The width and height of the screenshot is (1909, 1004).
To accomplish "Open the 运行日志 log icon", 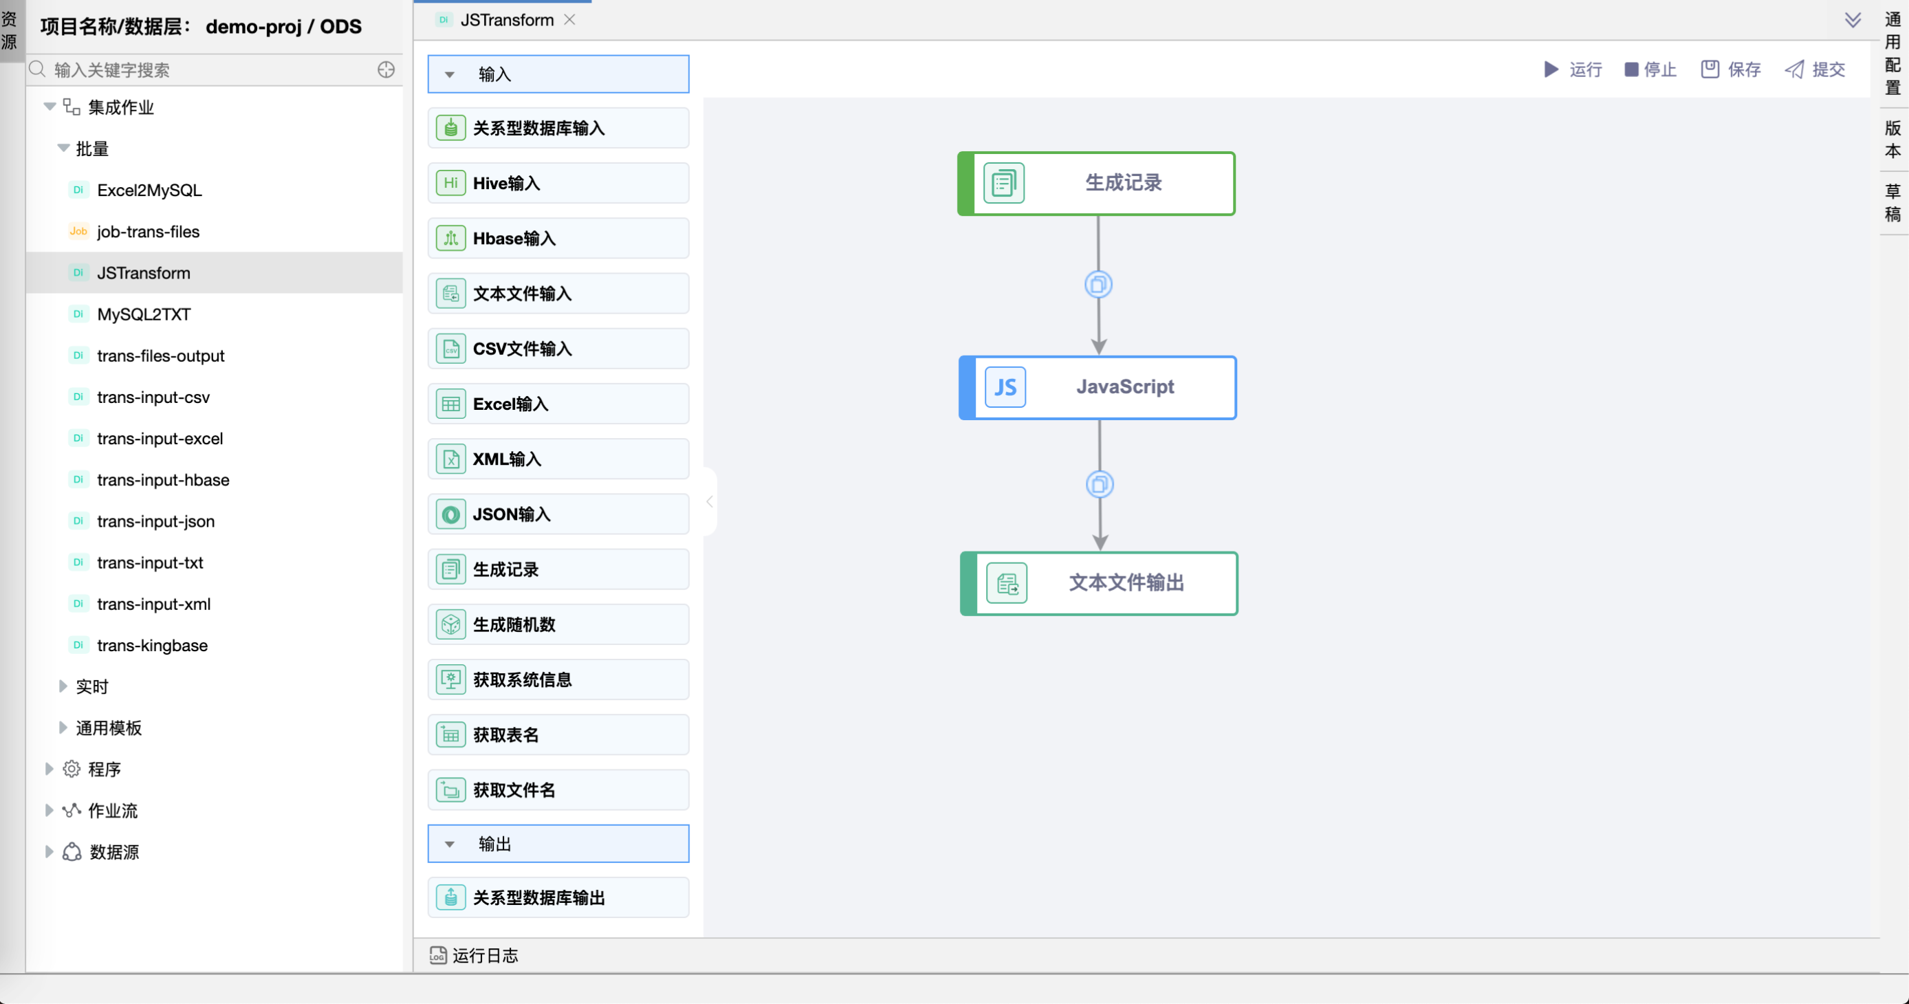I will tap(438, 955).
